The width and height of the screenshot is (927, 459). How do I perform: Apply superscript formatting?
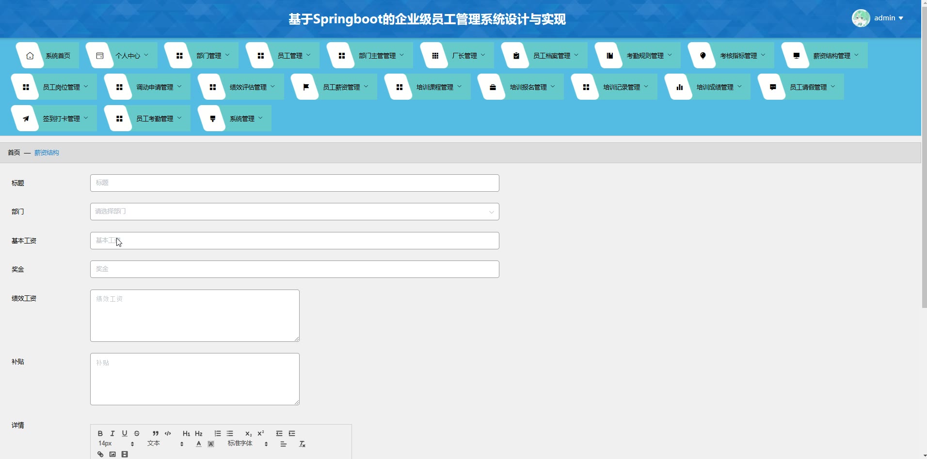(x=261, y=433)
